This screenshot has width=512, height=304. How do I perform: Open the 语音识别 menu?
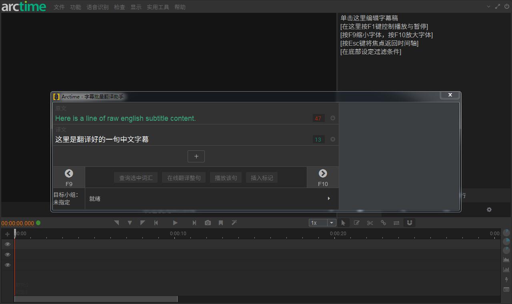click(x=98, y=7)
